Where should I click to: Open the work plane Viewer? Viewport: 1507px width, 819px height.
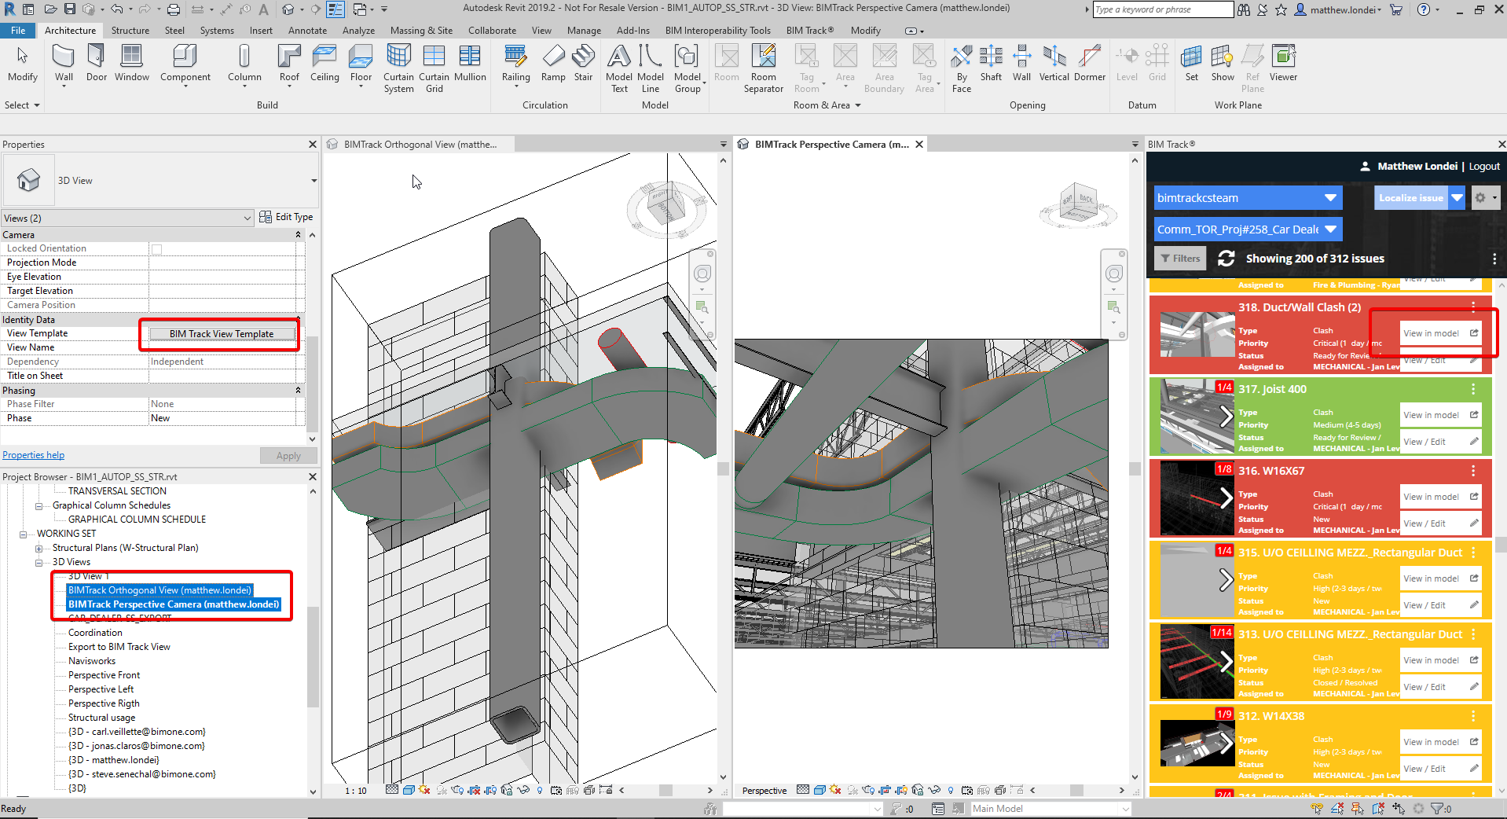pyautogui.click(x=1283, y=63)
